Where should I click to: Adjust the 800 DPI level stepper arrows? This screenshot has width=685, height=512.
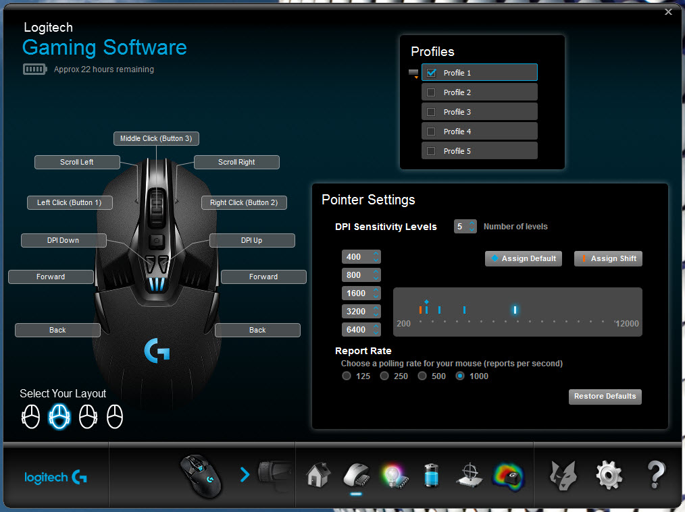[376, 275]
